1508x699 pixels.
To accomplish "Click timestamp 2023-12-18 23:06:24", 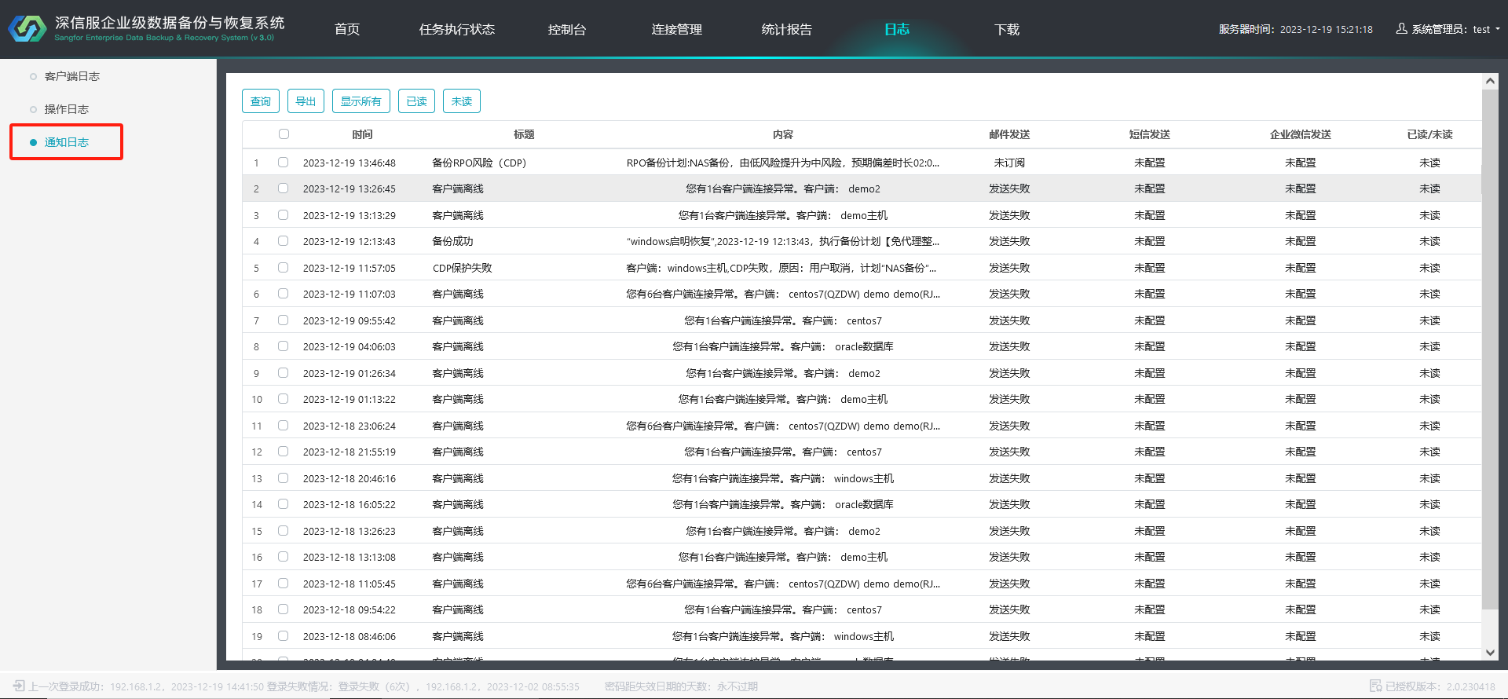I will pyautogui.click(x=350, y=426).
